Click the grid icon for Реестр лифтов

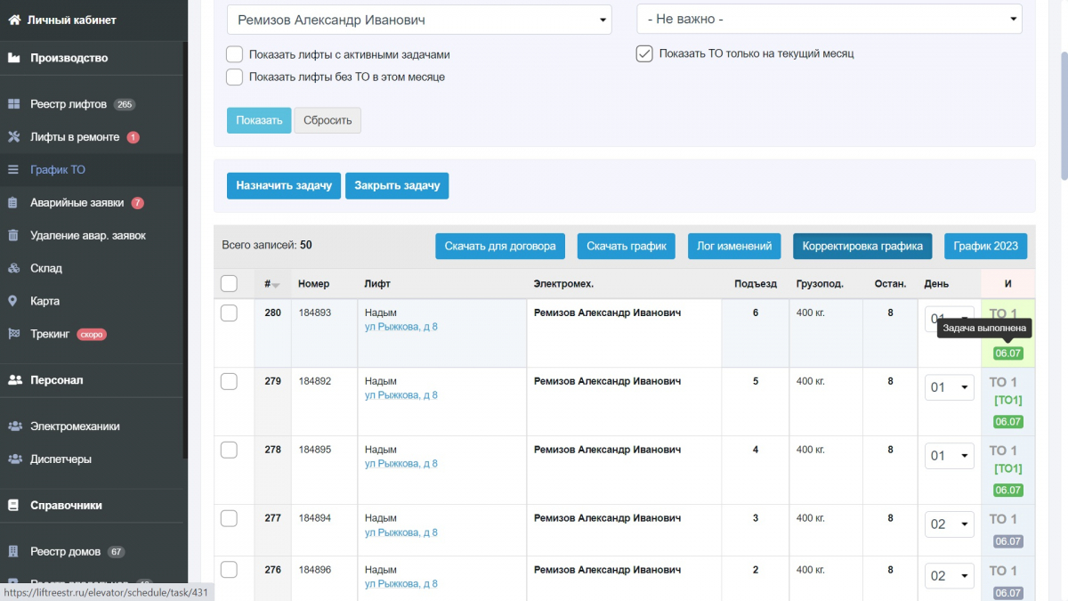tap(14, 104)
